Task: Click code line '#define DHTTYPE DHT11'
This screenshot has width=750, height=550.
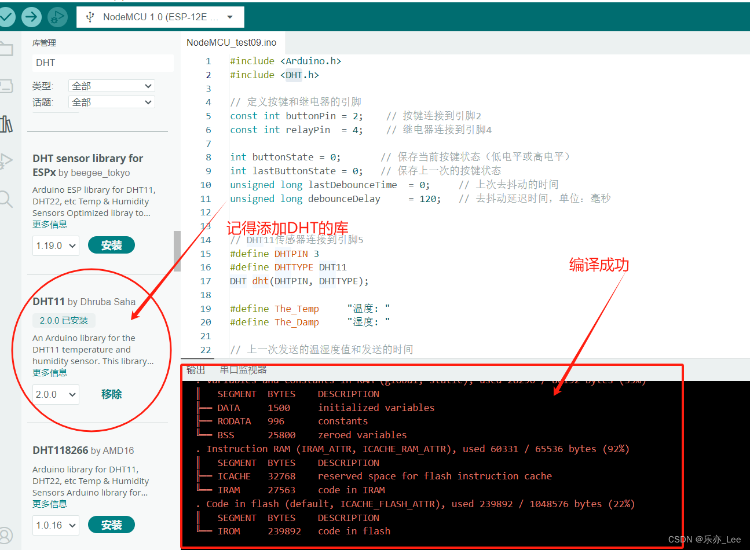Action: coord(288,267)
